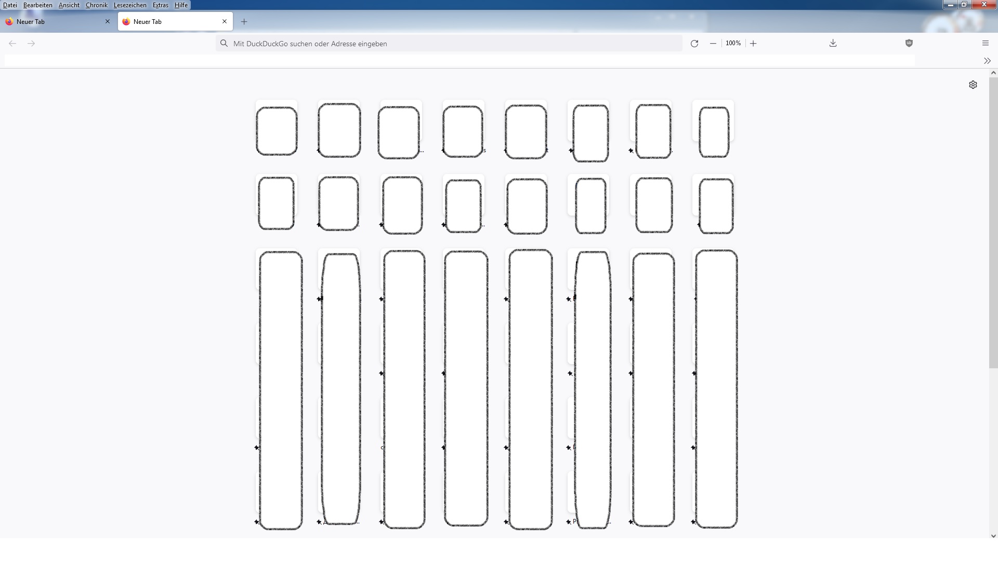Open the Lesezeichen menu
Viewport: 998px width, 561px height.
(x=130, y=5)
